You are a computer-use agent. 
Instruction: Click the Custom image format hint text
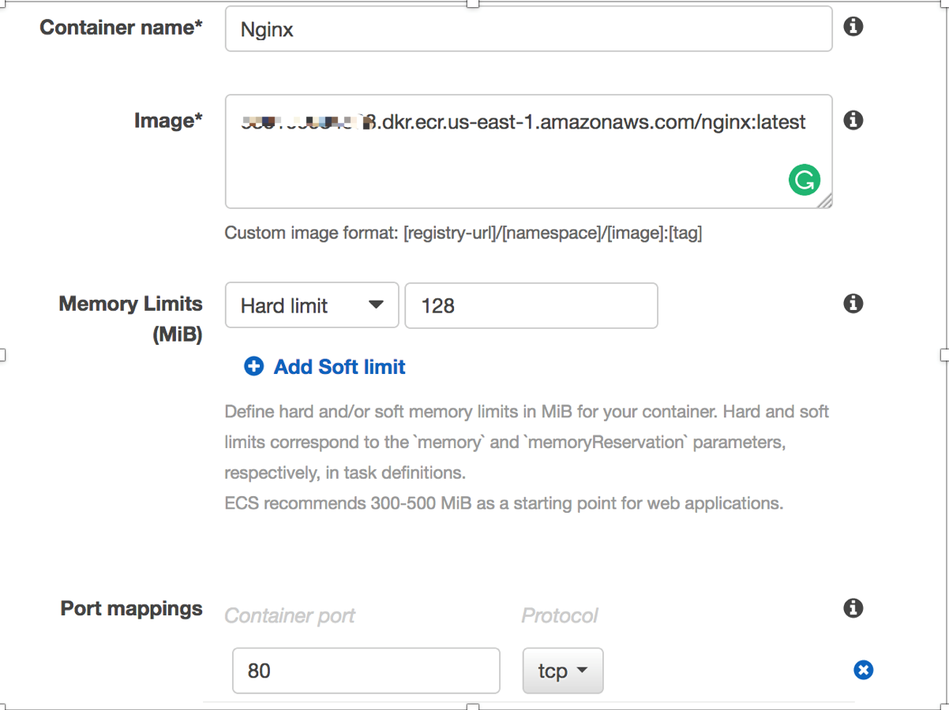coord(463,234)
